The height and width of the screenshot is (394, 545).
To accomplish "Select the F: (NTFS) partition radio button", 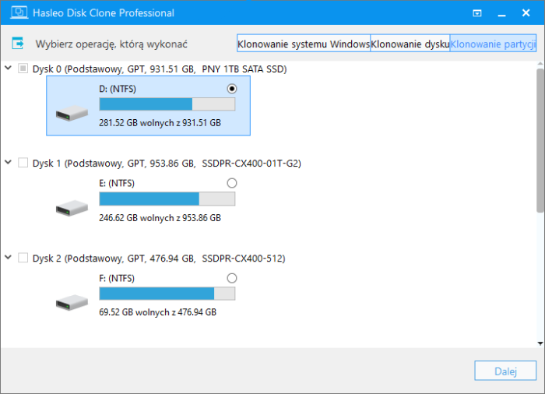I will pyautogui.click(x=231, y=278).
